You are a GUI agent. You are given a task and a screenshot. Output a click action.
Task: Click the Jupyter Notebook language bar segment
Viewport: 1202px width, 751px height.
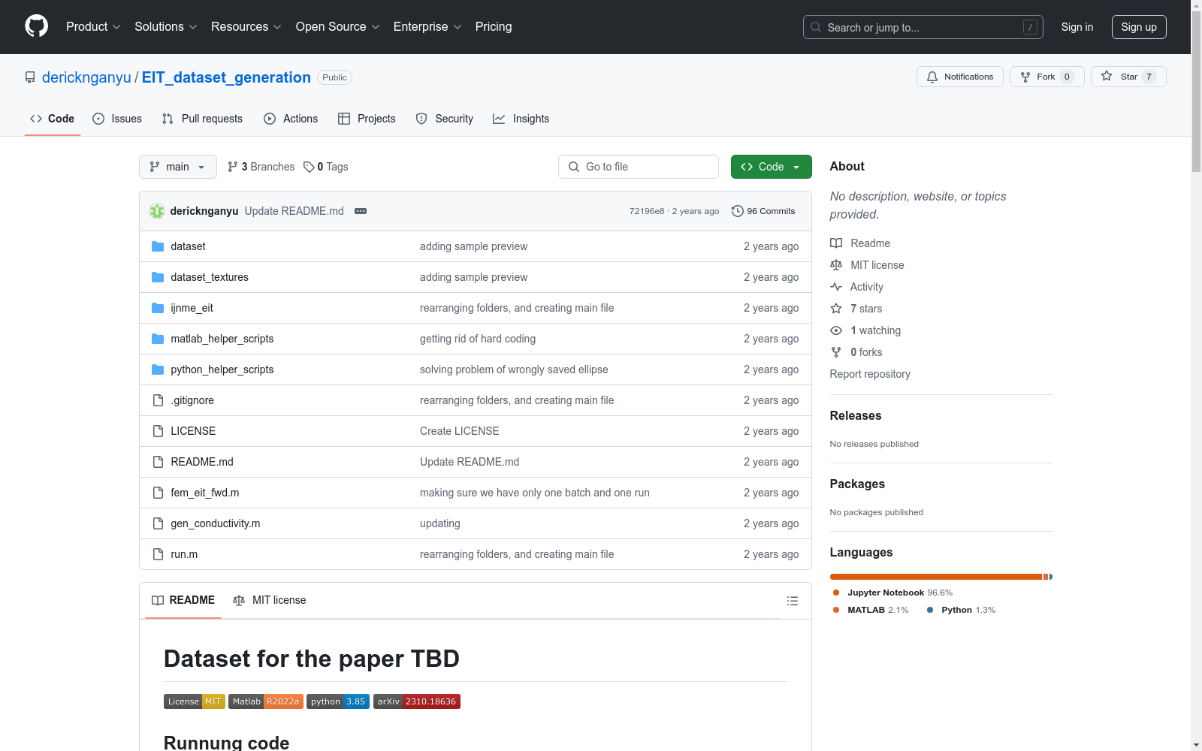click(936, 577)
